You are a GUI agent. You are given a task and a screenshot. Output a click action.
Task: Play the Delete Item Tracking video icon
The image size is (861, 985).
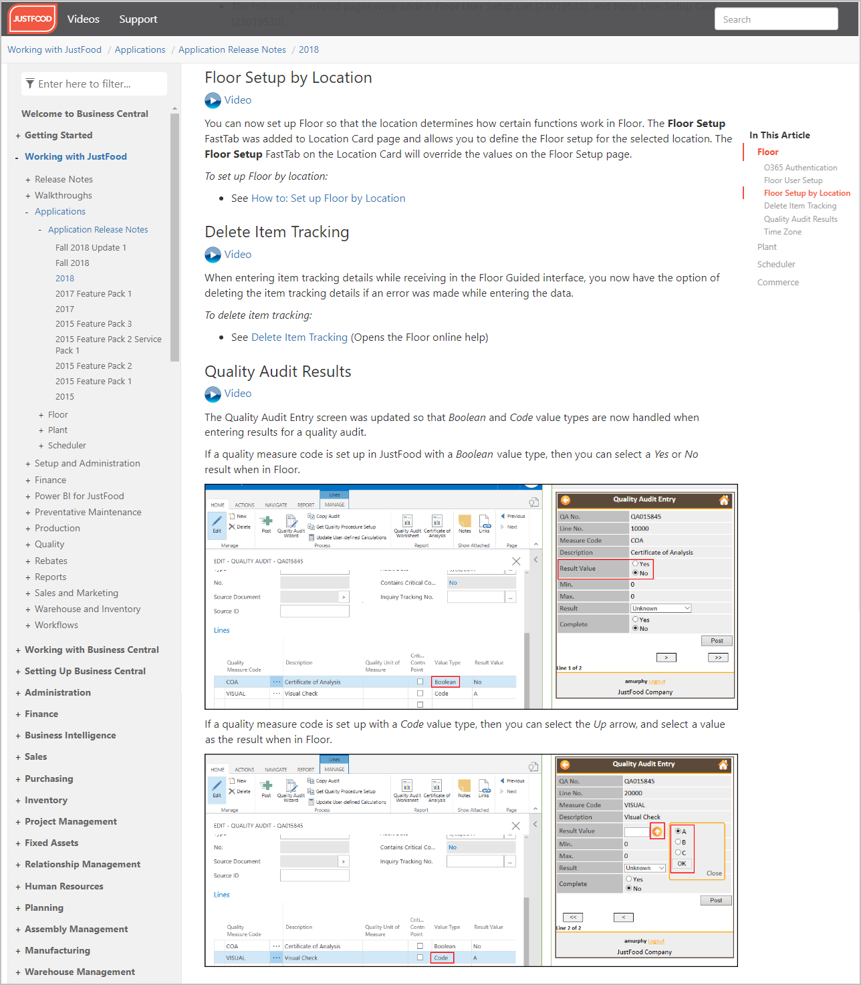coord(213,255)
